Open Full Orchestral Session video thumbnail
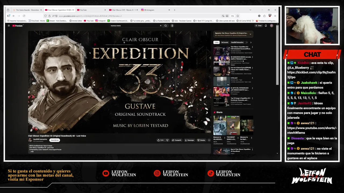 click(222, 50)
